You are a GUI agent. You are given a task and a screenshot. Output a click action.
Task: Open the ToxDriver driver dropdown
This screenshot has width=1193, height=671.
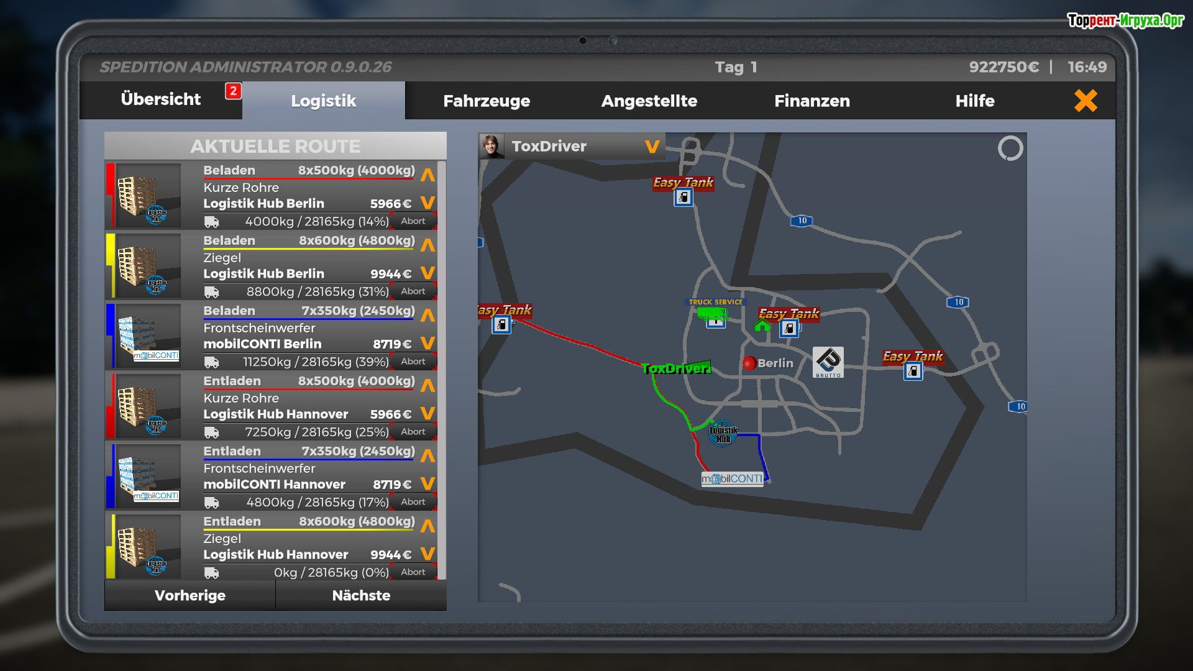[x=651, y=147]
